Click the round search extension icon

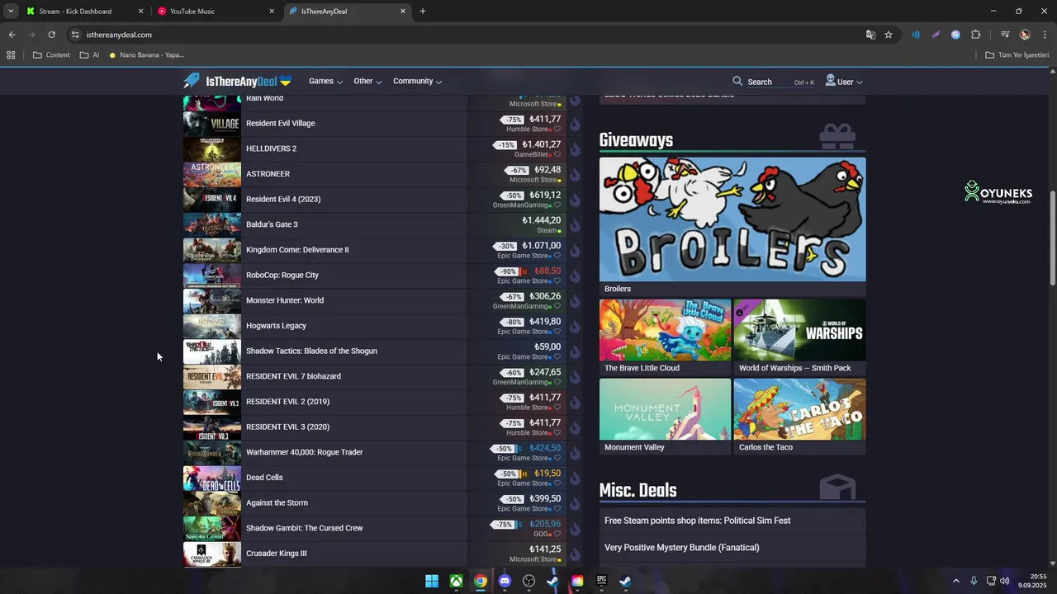tap(955, 35)
